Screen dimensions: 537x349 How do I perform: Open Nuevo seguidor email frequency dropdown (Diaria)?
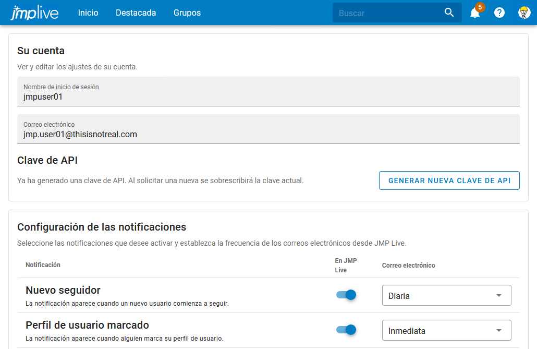(x=447, y=295)
